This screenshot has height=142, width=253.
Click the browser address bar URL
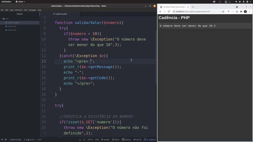pyautogui.click(x=193, y=11)
